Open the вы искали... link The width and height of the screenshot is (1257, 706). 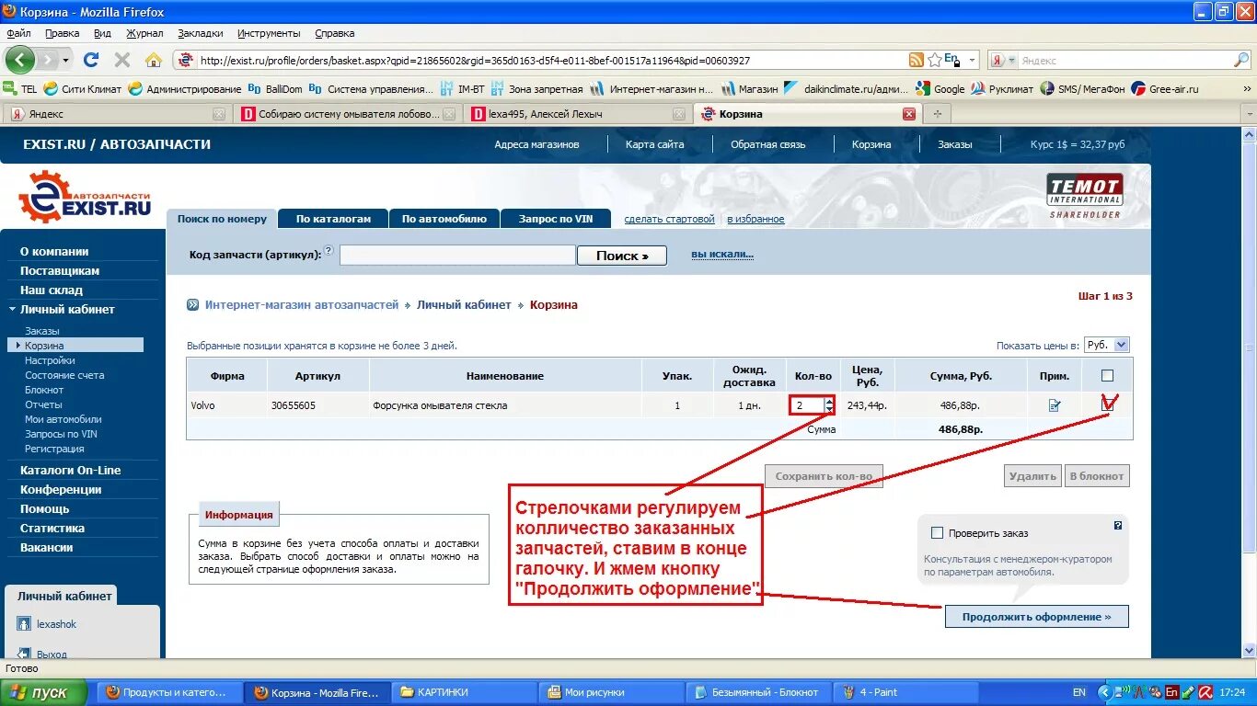[722, 255]
